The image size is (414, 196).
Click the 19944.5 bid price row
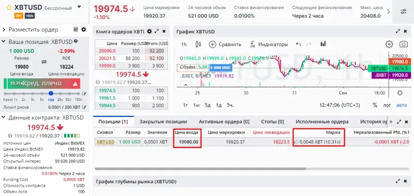[131, 105]
